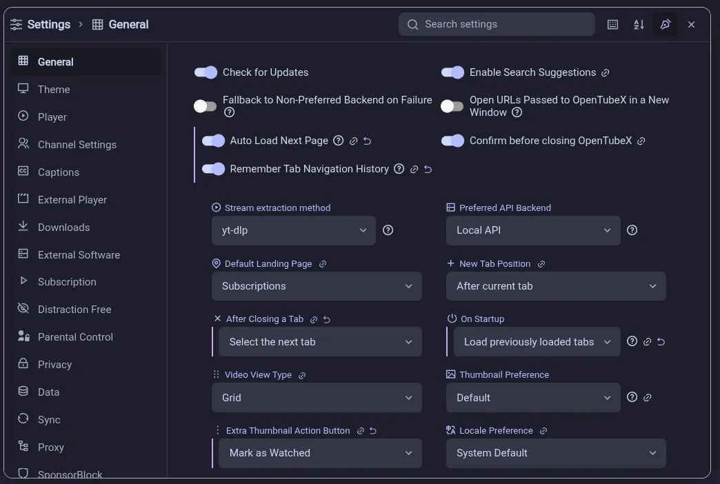Click help icon next to On Startup dropdown
This screenshot has width=720, height=484.
point(632,341)
